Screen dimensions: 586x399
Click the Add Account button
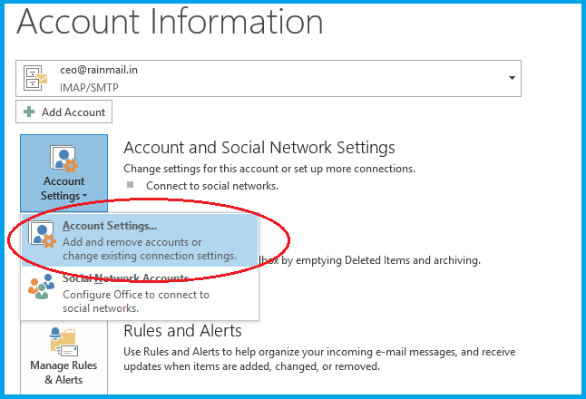coord(63,112)
